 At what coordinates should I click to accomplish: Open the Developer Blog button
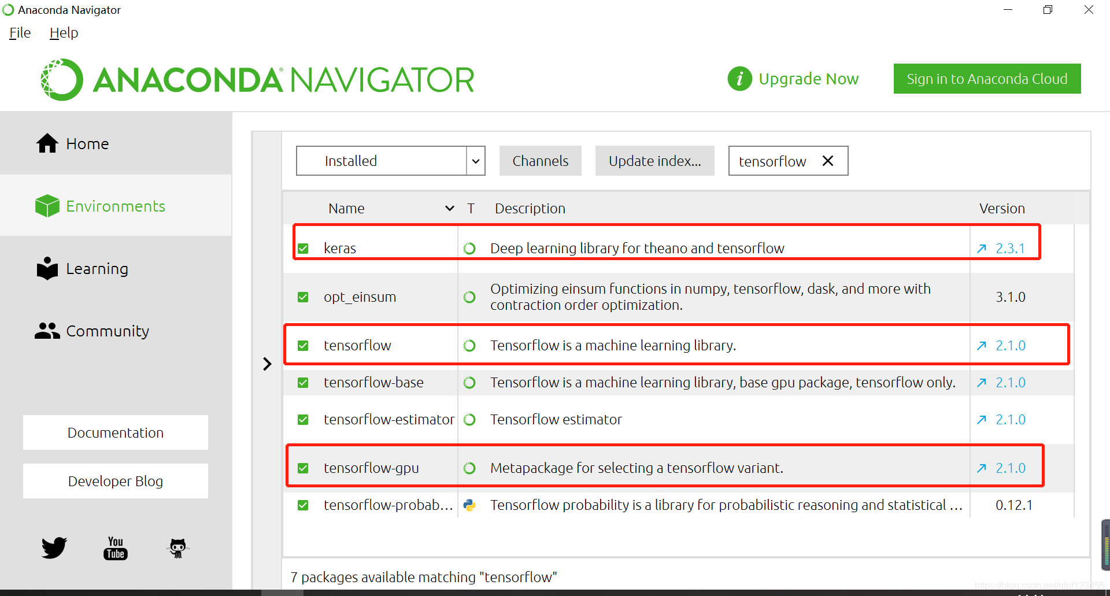[x=116, y=481]
